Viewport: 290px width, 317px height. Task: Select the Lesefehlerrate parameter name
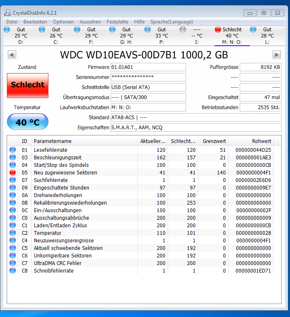(51, 150)
